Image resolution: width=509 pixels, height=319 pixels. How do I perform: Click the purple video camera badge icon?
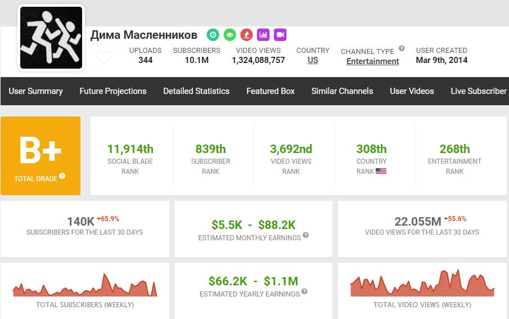click(x=280, y=35)
